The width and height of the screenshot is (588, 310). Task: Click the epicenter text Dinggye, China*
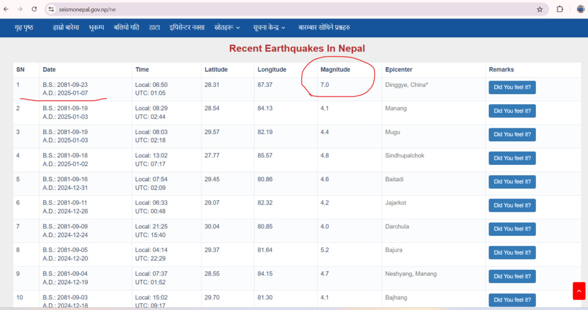point(407,85)
